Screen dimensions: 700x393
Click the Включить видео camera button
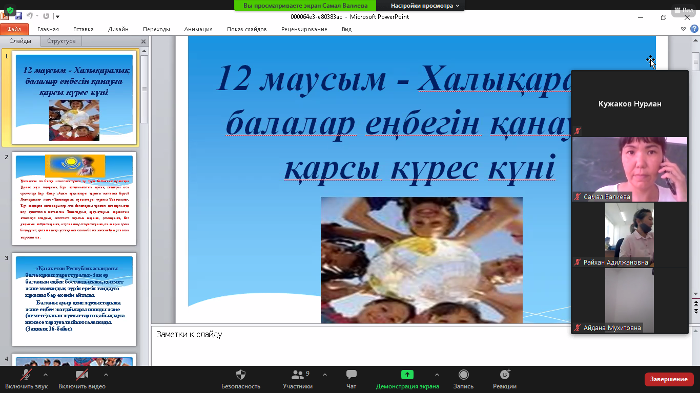[x=82, y=379]
